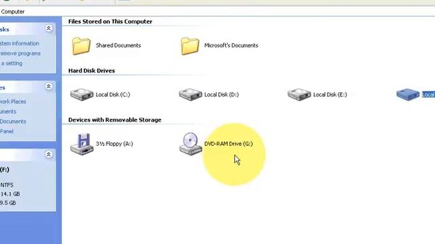Select the 3½ Floppy (A:) drive icon

(x=82, y=144)
